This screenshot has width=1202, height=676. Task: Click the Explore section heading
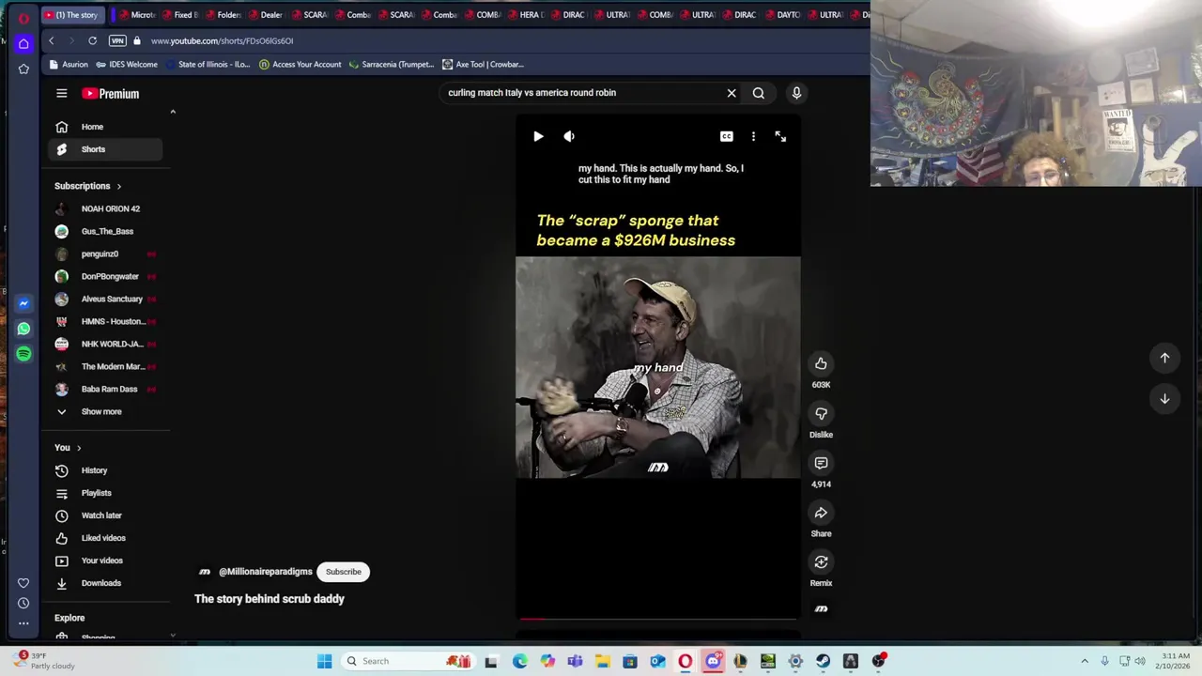click(x=69, y=618)
